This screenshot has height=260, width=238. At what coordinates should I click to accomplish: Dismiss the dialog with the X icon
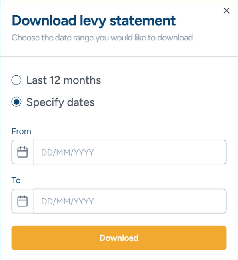[226, 11]
